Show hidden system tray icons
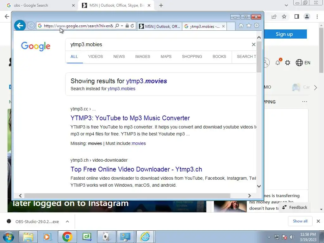Viewport: 324px width, 243px height. tap(269, 237)
